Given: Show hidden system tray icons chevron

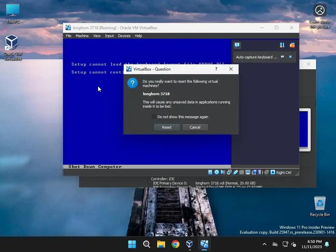Looking at the screenshot, I should pos(264,244).
